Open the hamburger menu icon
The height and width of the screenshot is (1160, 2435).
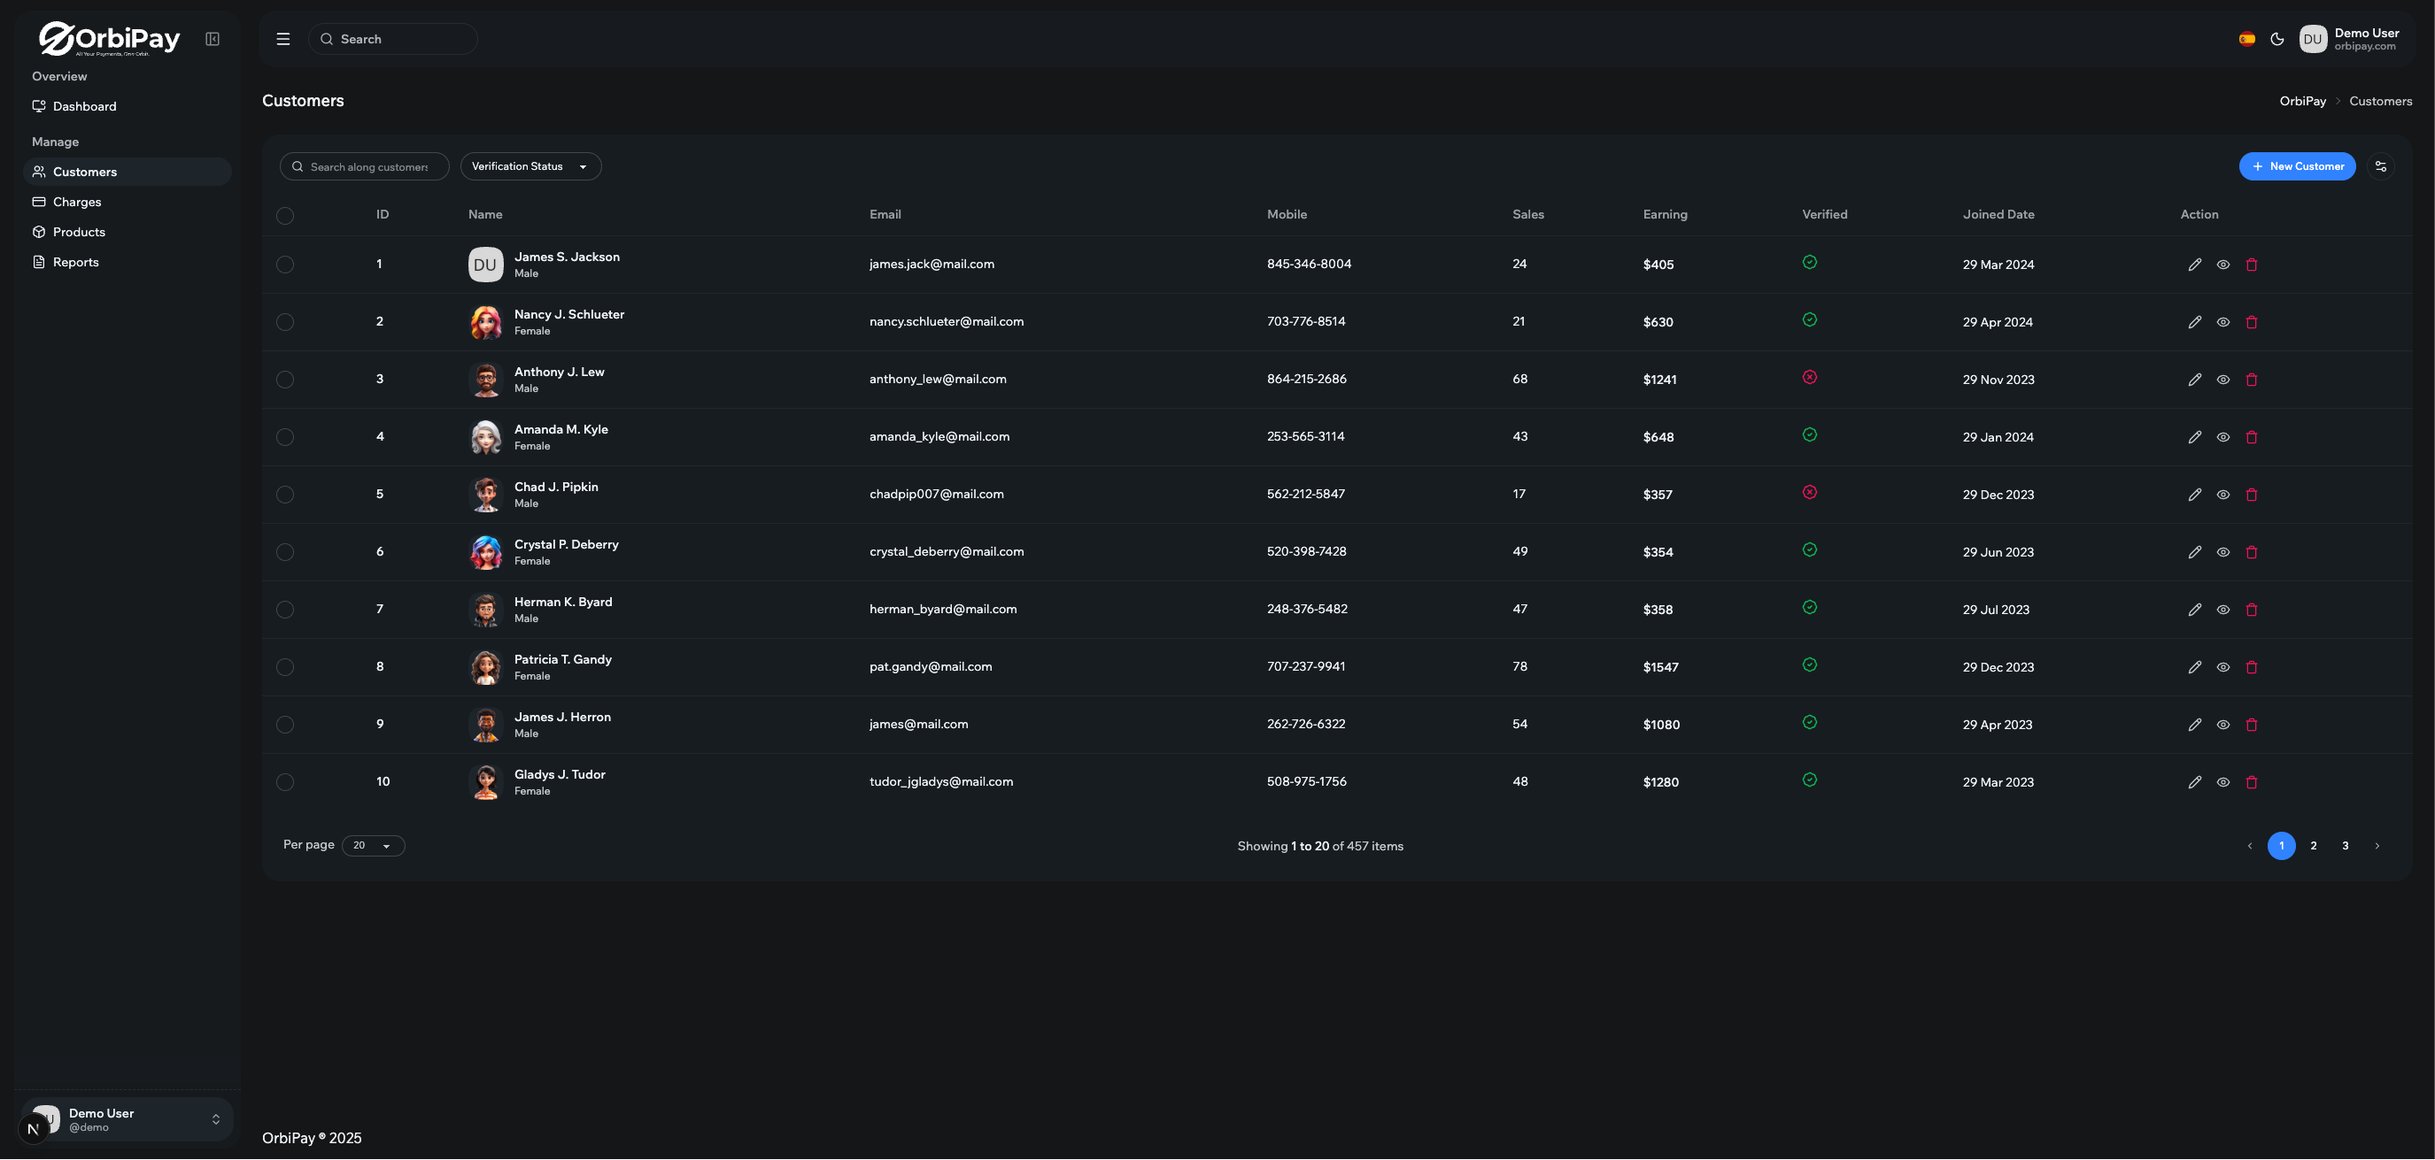point(282,39)
